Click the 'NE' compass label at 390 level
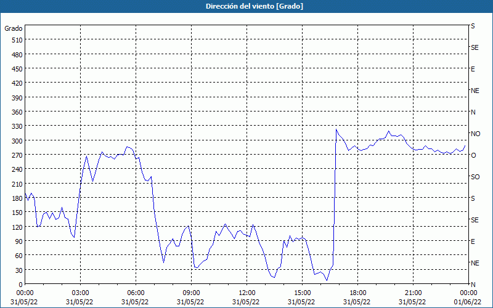The image size is (493, 308). [475, 91]
